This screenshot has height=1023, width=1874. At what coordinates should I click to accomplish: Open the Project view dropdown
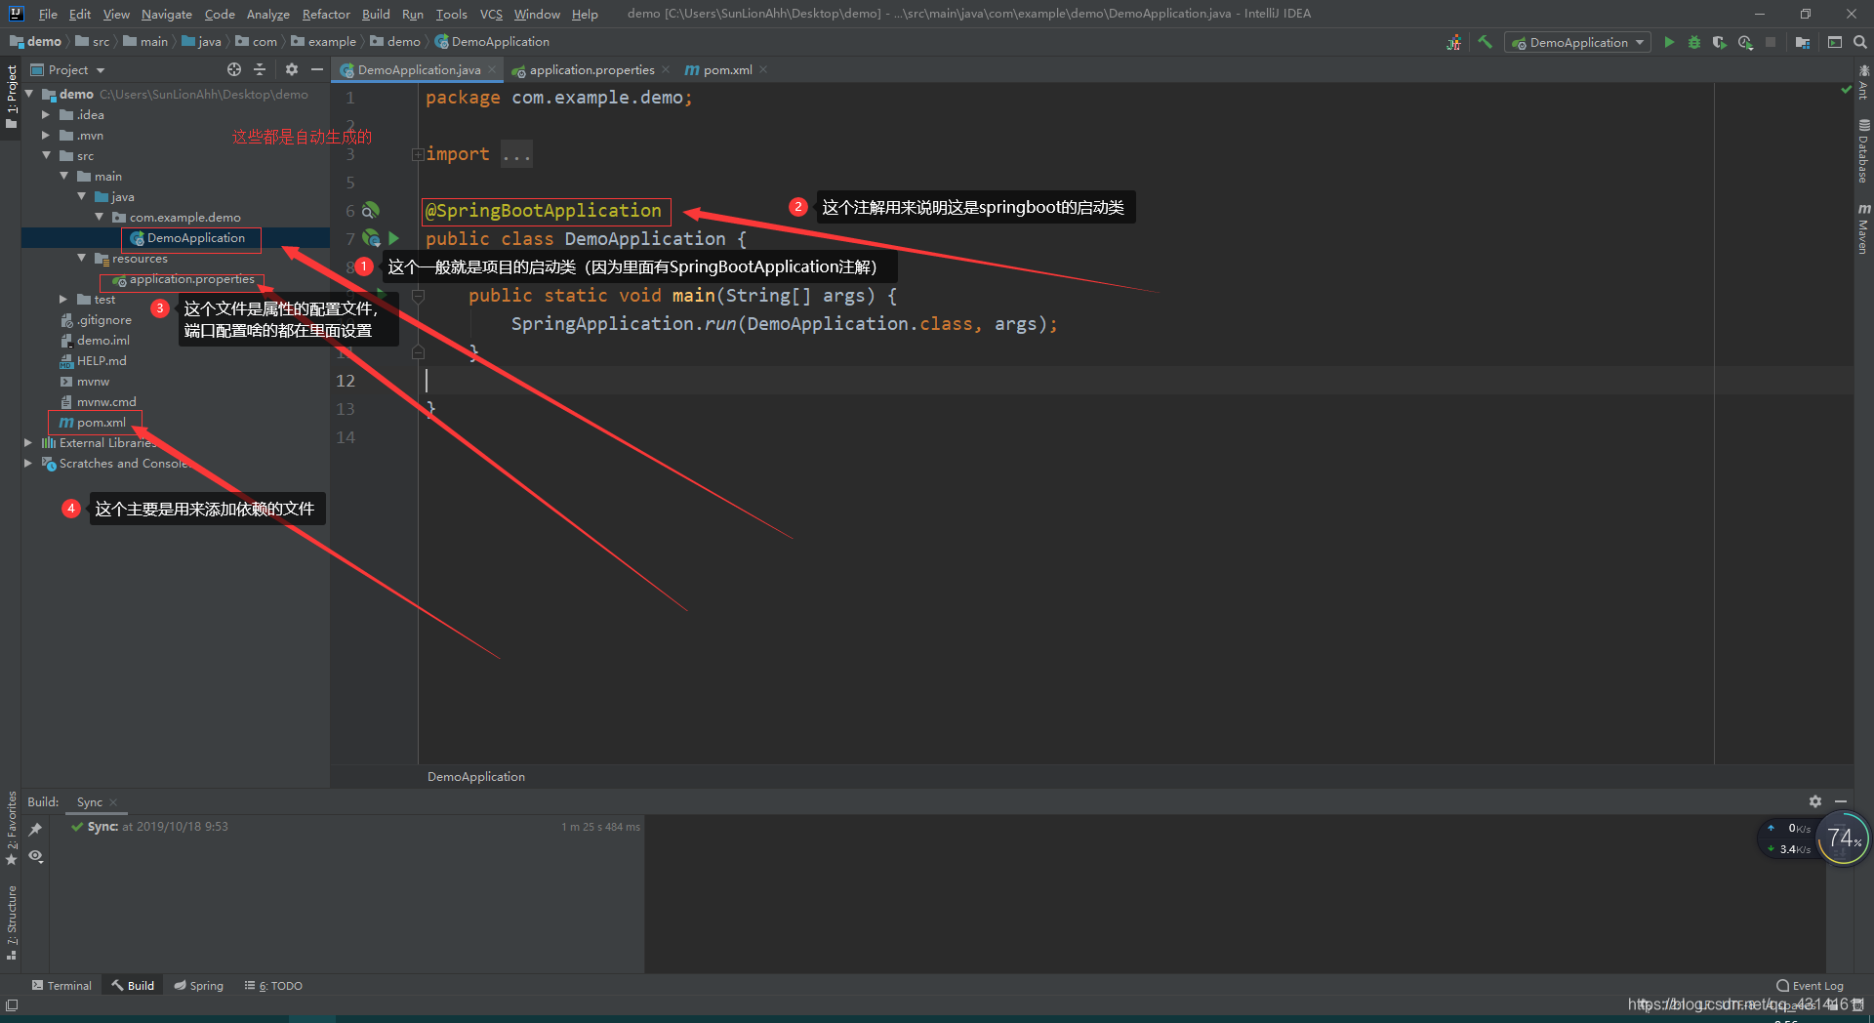click(67, 69)
